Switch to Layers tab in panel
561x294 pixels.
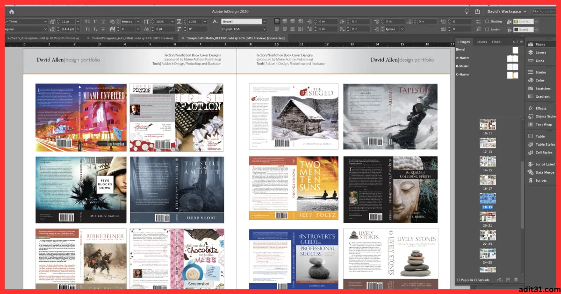(482, 42)
